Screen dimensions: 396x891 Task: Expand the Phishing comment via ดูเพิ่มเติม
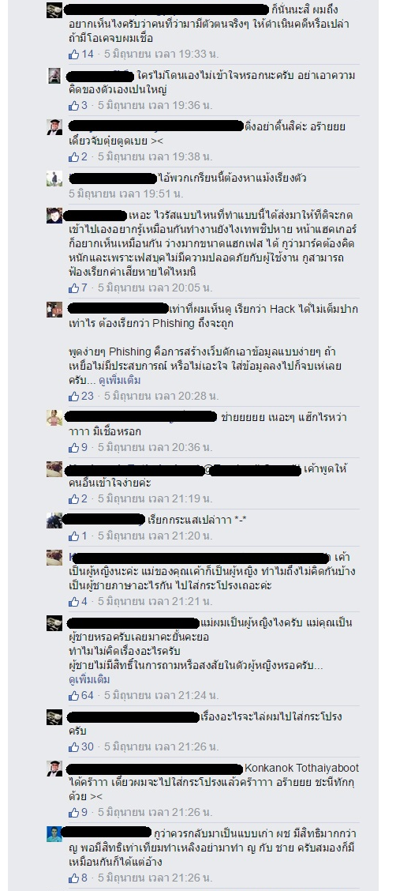coord(120,380)
